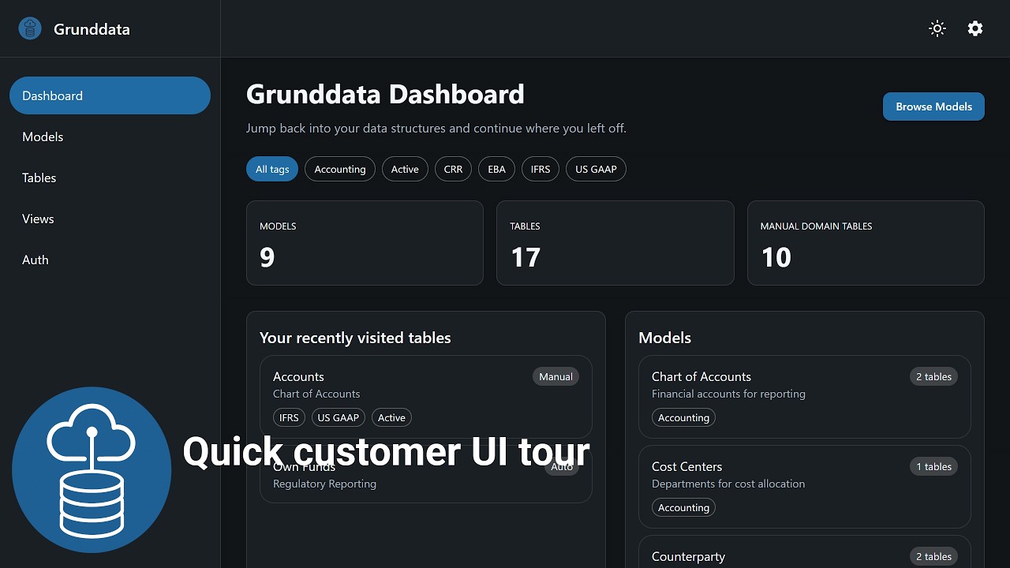The height and width of the screenshot is (568, 1010).
Task: Open Tables from the sidebar
Action: (x=110, y=177)
